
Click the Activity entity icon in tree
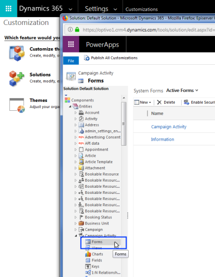pos(81,119)
